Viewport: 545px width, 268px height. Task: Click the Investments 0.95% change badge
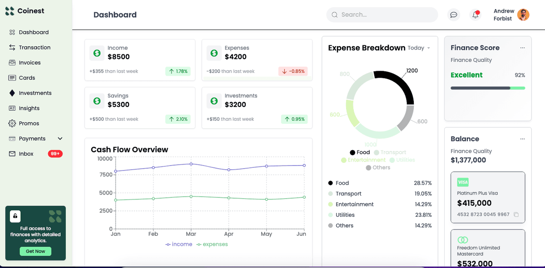click(294, 119)
